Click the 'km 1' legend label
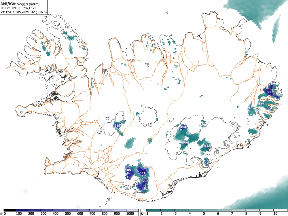This screenshot has width=288, height=216. 145,214
